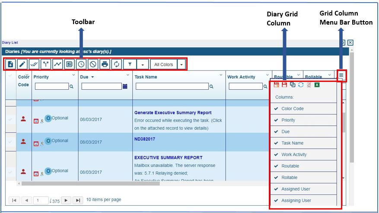Click the create new diary icon
Viewport: 379px width, 213px height.
tap(11, 64)
